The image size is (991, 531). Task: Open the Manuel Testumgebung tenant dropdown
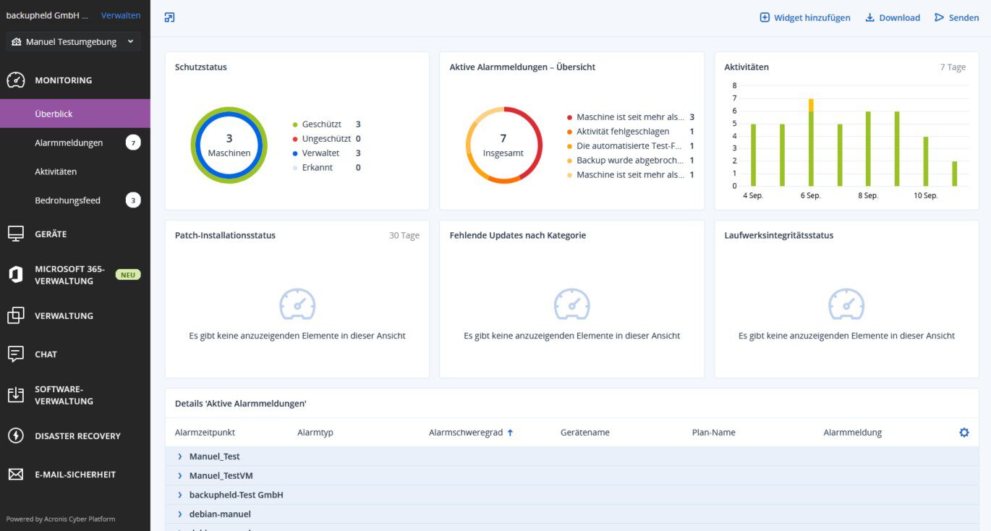click(x=74, y=42)
